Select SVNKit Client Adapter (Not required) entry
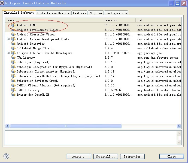Viewport: 188px width, 163px height. [93, 85]
